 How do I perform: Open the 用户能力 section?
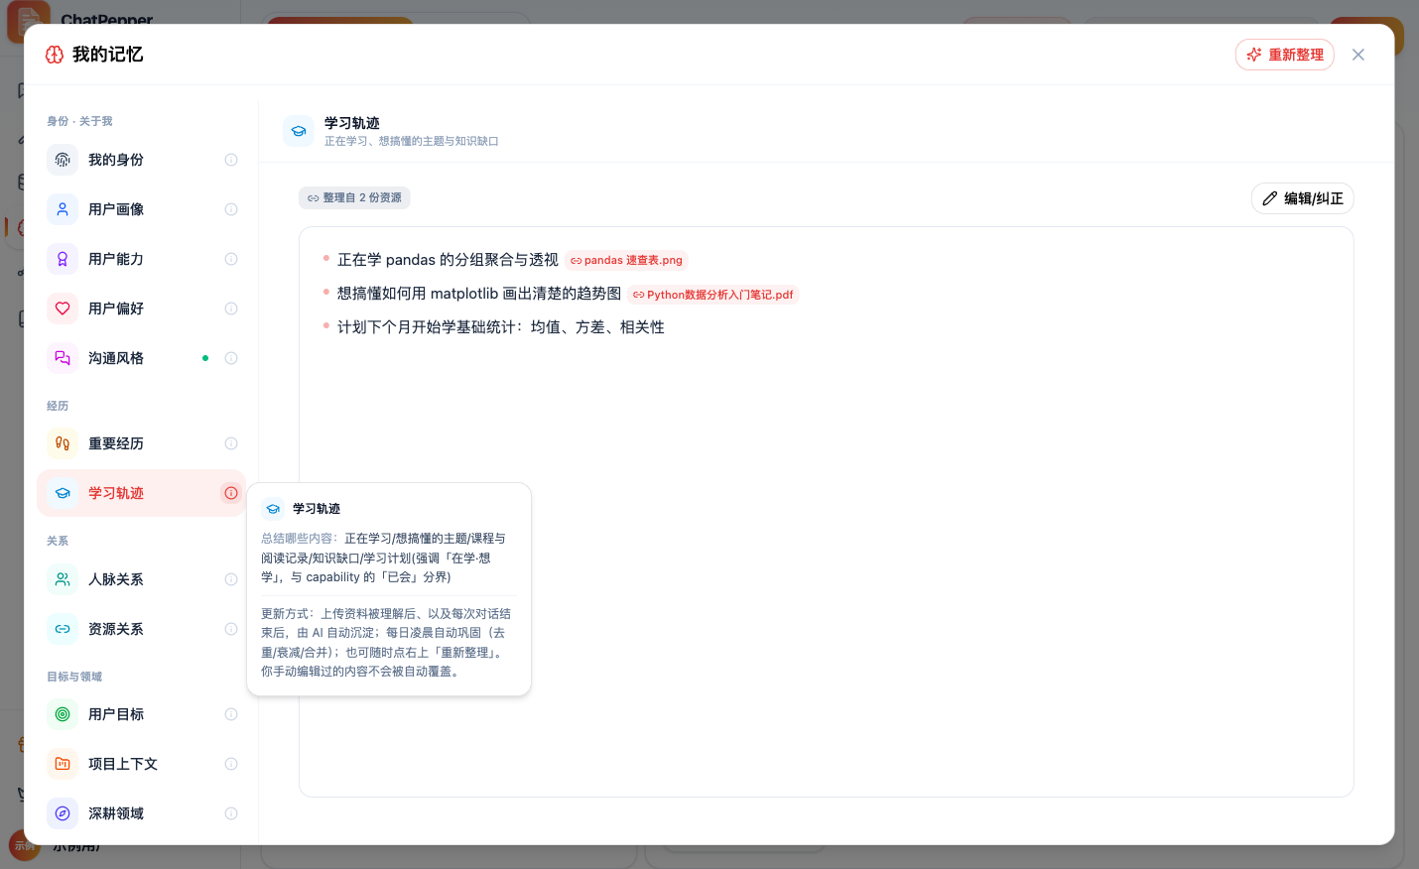point(141,259)
